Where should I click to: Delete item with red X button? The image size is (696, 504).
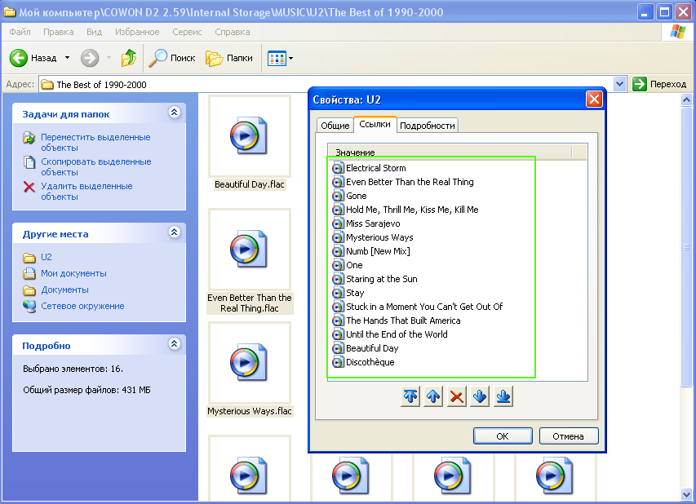tap(457, 396)
